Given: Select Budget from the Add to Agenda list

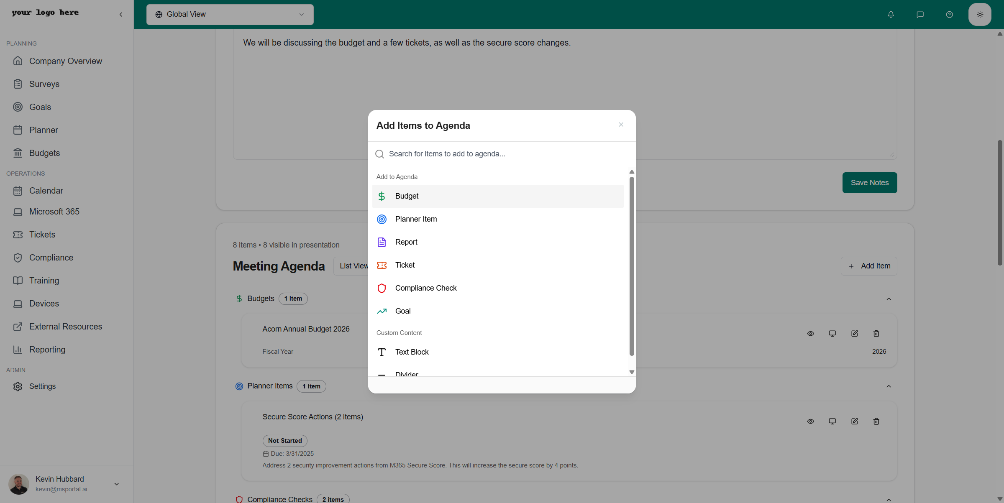Looking at the screenshot, I should 497,196.
